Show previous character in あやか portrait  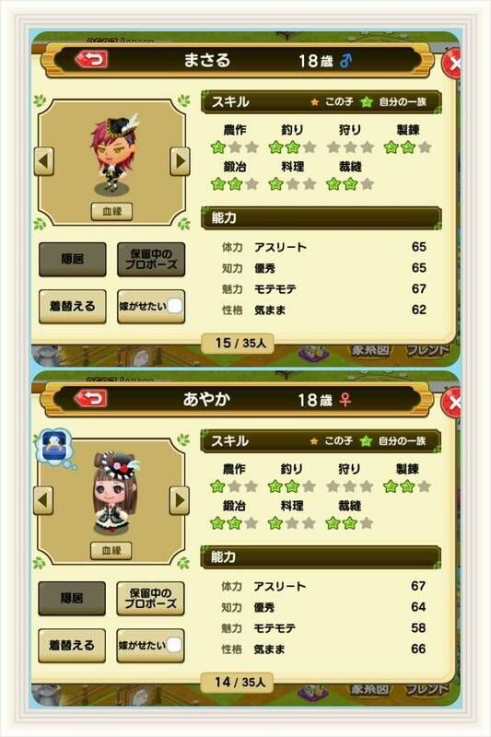click(43, 500)
